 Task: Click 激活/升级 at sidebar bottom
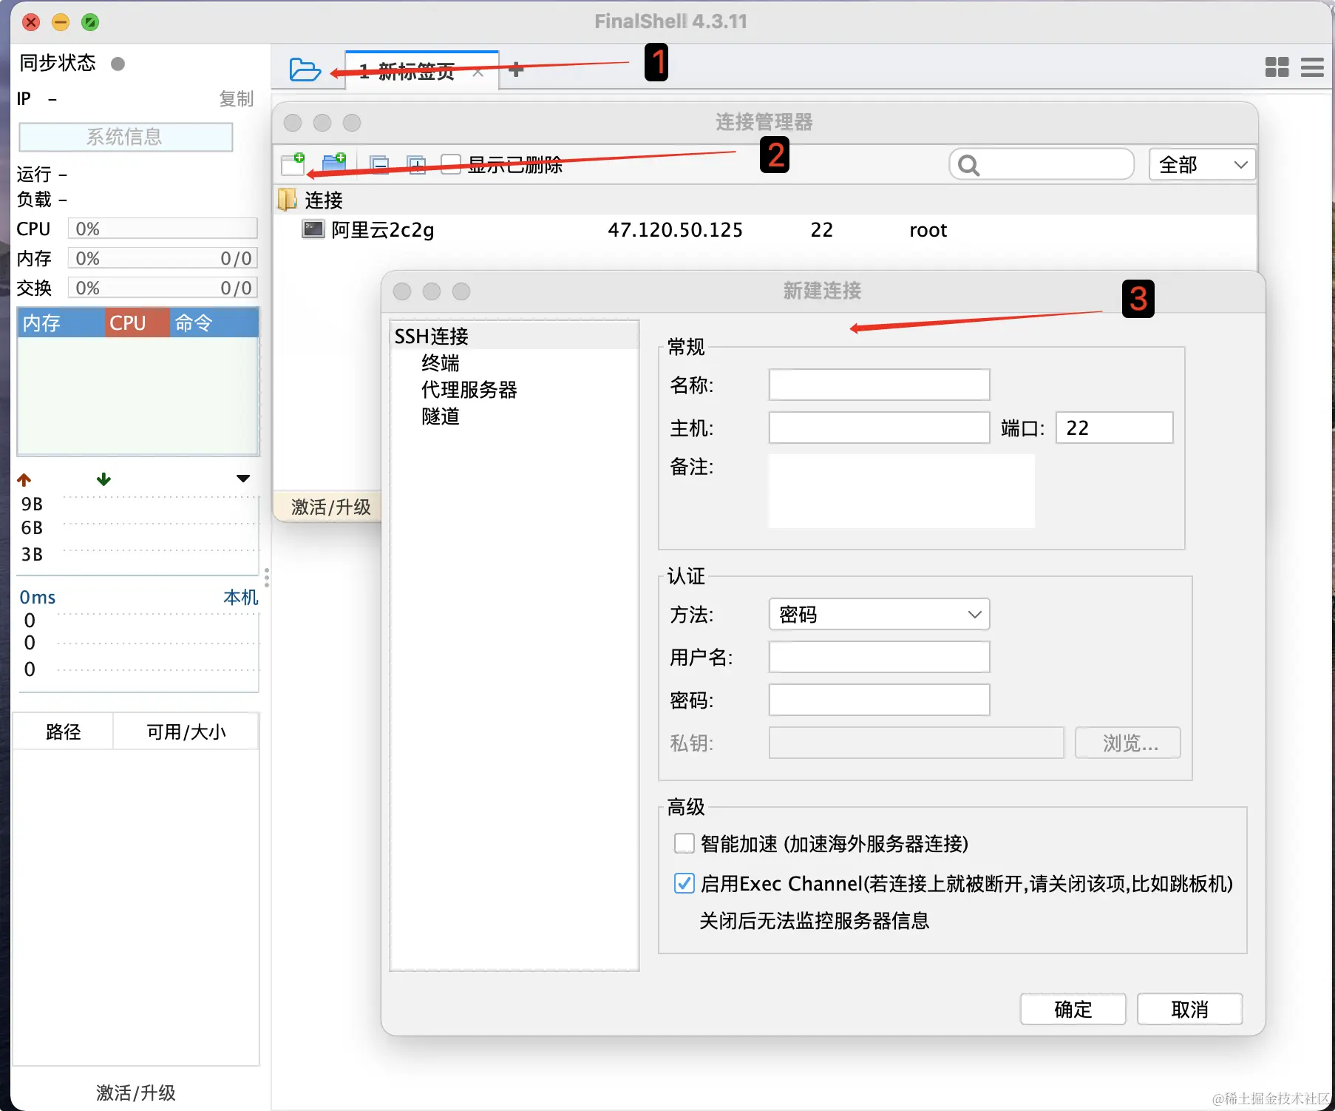[136, 1093]
